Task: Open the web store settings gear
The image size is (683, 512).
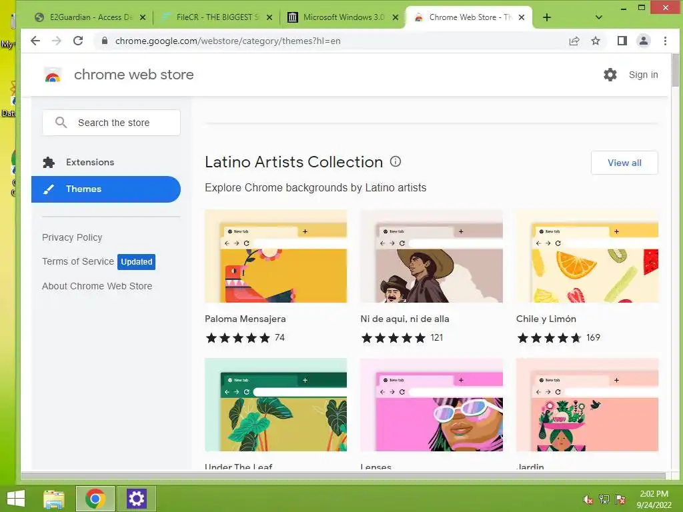Action: tap(610, 75)
